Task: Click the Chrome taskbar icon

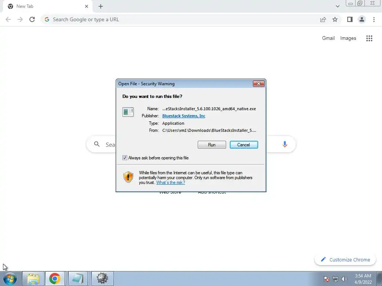Action: (54, 279)
